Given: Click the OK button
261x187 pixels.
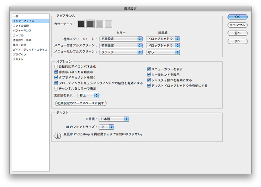Looking at the screenshot, I should coord(238,17).
